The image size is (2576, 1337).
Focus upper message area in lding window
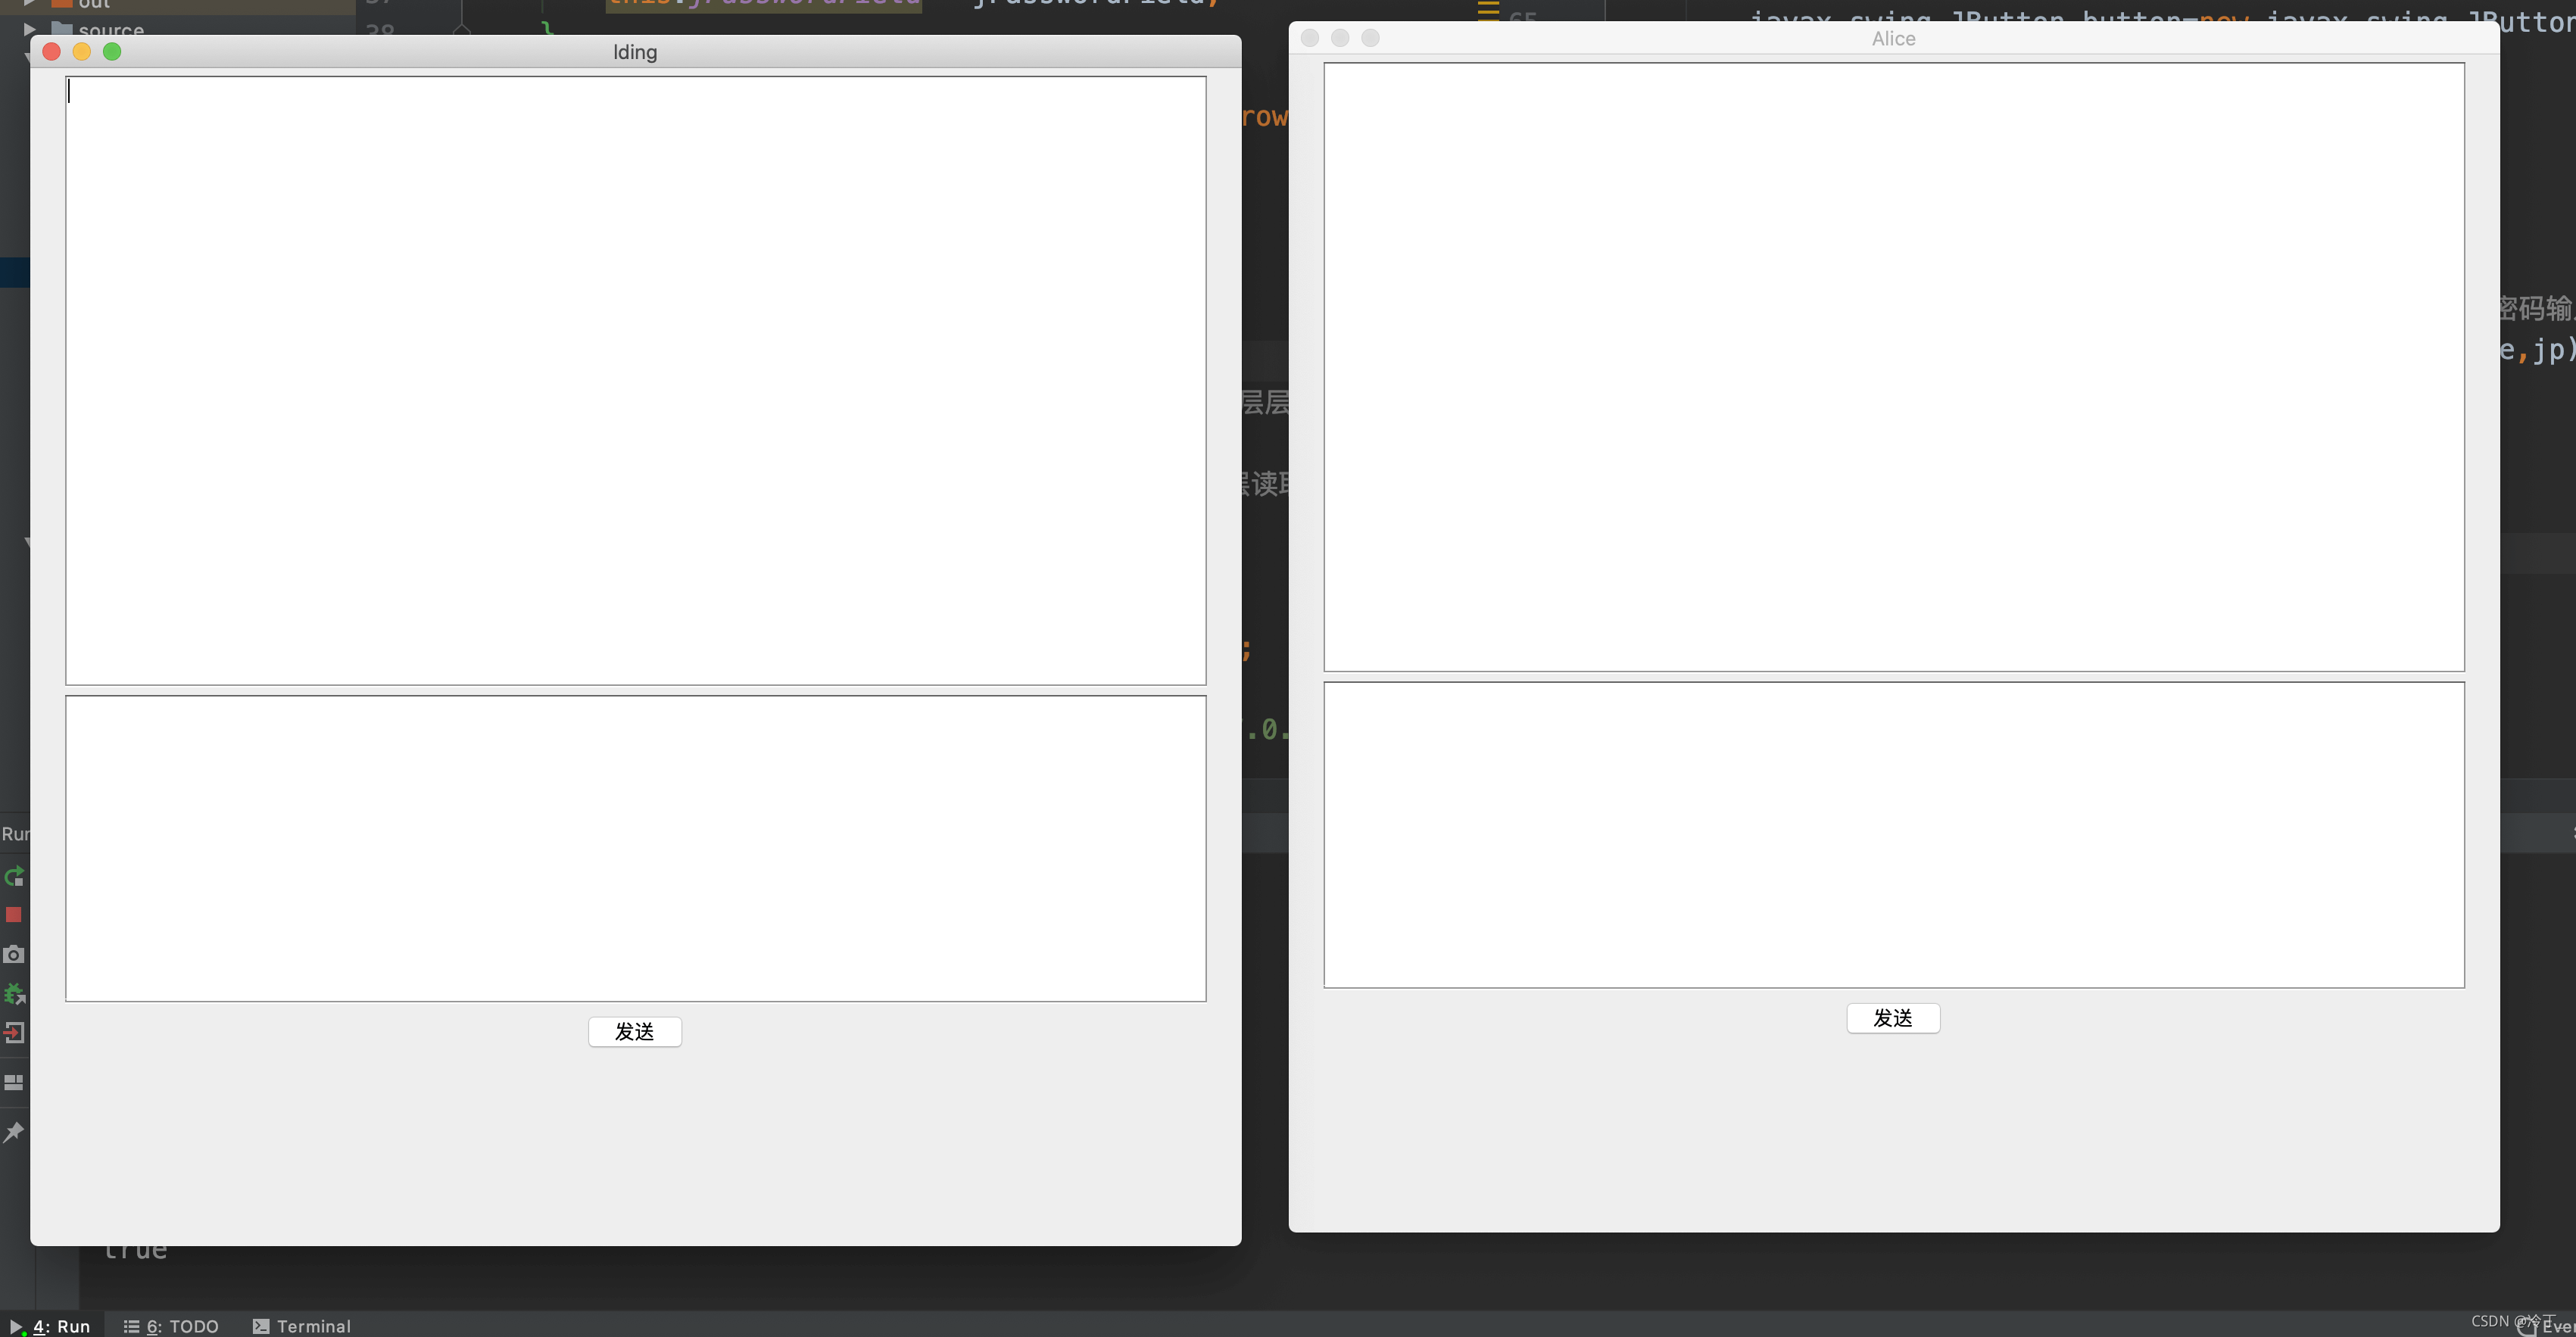coord(636,381)
